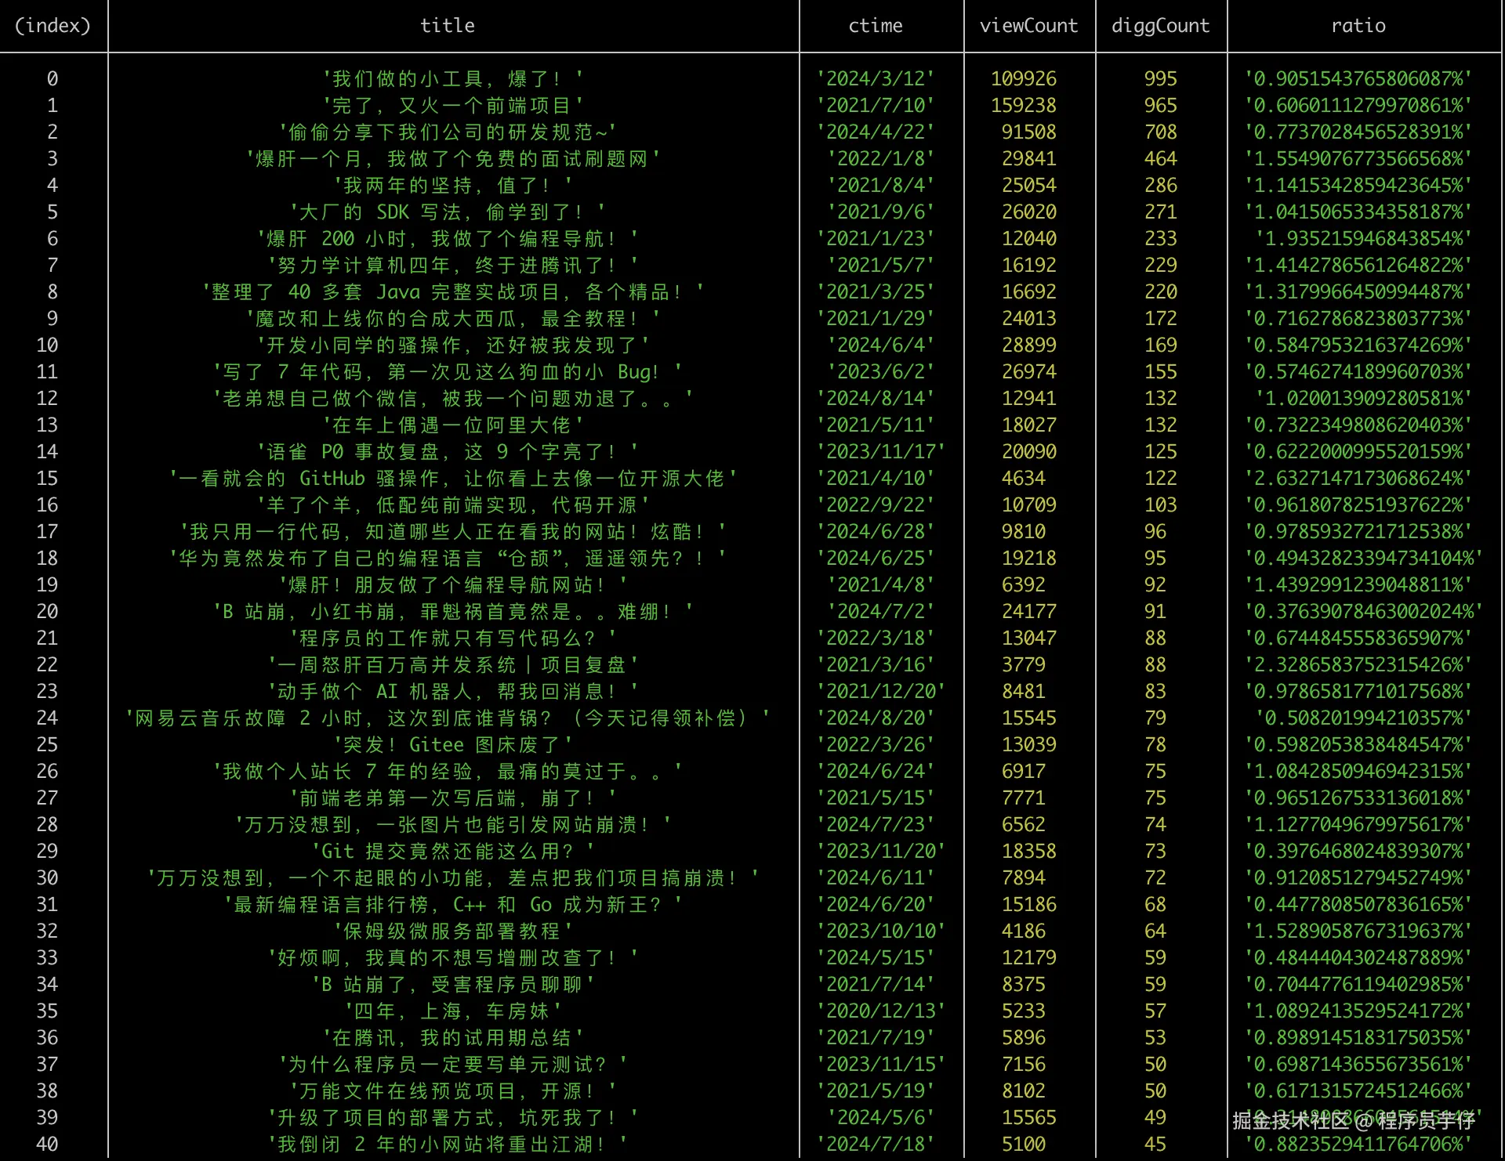
Task: Select the GitHub 骚操作 title in row 15
Action: click(x=453, y=479)
